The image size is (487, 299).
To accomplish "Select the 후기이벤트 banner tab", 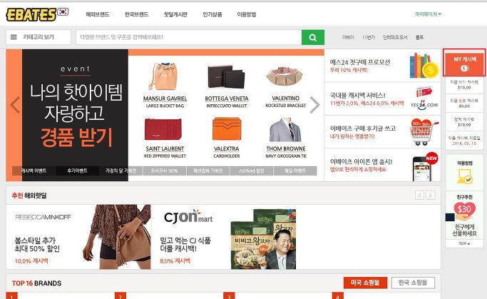I will pyautogui.click(x=77, y=171).
